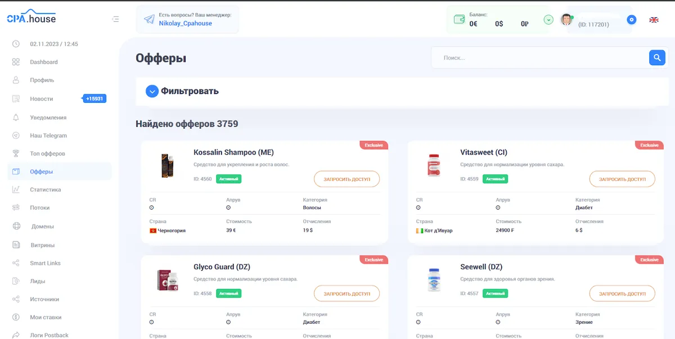Expand the balance currency dropdown arrow
This screenshot has height=339, width=675.
click(548, 19)
